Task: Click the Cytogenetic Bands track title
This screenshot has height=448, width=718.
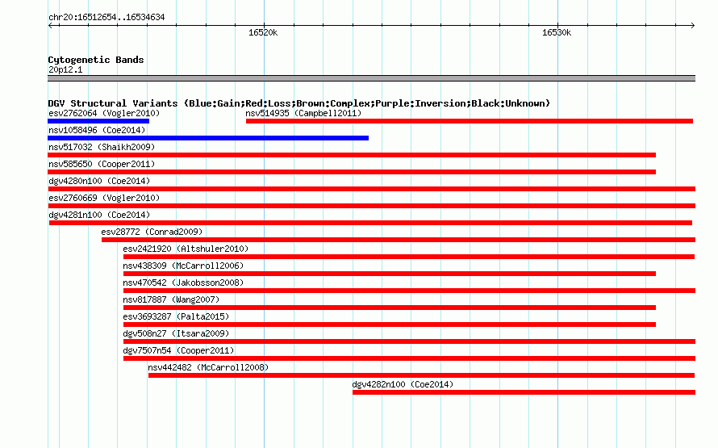Action: coord(96,60)
